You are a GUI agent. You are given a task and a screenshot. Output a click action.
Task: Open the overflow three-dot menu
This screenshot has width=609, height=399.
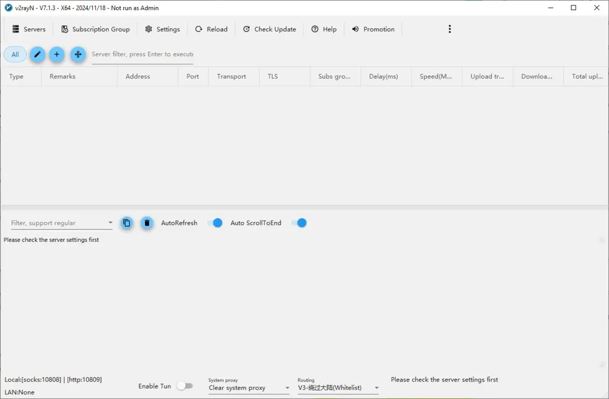(x=449, y=29)
